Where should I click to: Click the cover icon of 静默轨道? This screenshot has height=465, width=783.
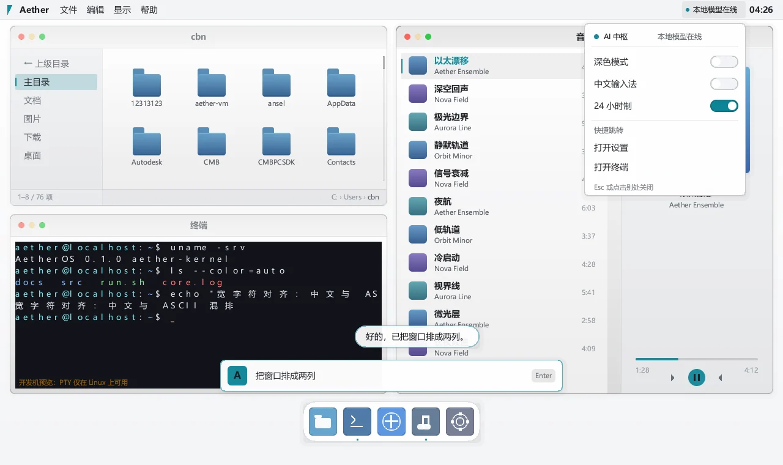pos(418,150)
